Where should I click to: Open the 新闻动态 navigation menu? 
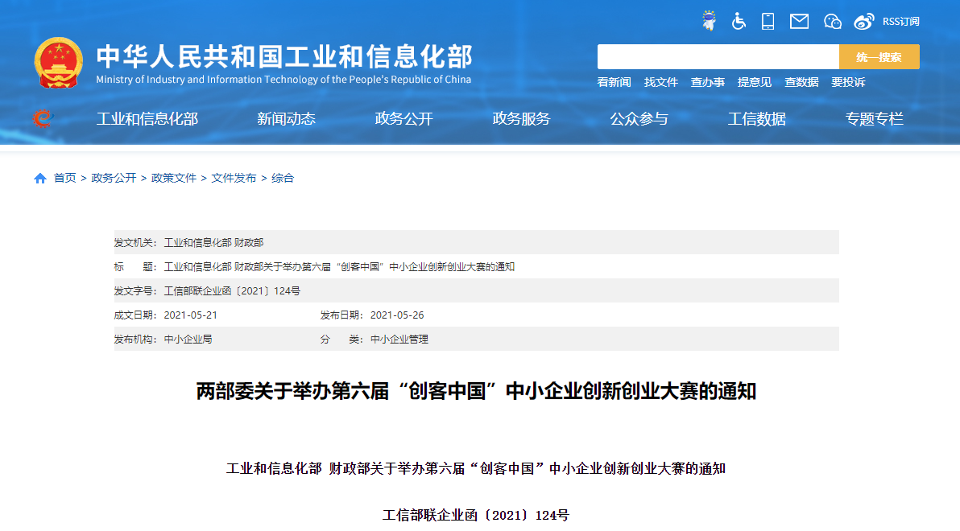click(x=286, y=119)
